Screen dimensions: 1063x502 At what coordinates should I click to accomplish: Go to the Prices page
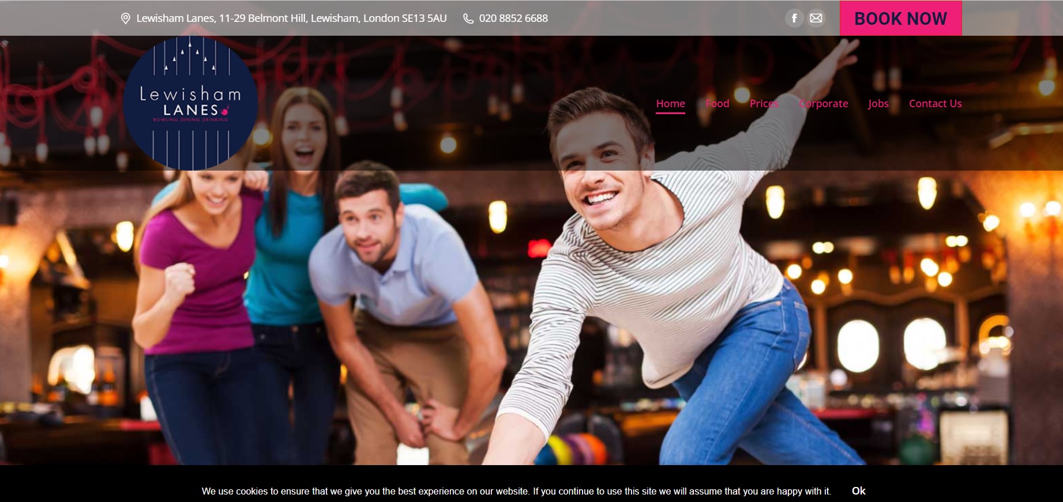(x=764, y=104)
